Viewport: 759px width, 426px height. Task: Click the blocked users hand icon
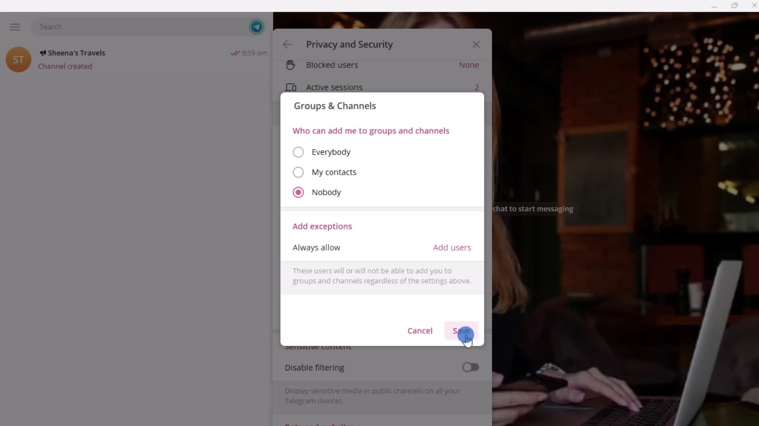(291, 65)
